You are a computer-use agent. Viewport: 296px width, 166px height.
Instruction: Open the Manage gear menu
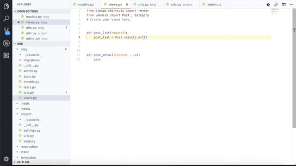(x=6, y=159)
